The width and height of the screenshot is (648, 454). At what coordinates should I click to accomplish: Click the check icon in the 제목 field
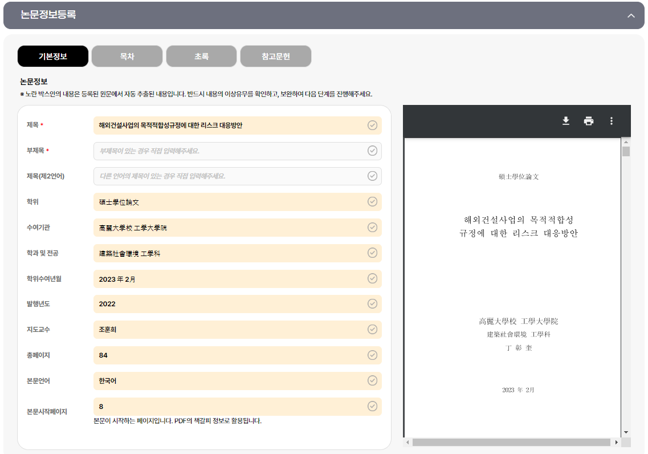click(x=372, y=125)
